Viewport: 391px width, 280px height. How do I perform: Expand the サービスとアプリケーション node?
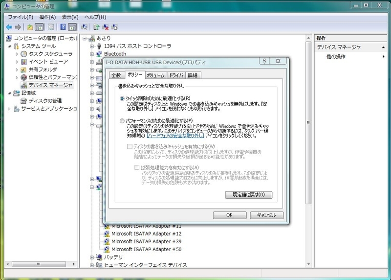pos(9,109)
